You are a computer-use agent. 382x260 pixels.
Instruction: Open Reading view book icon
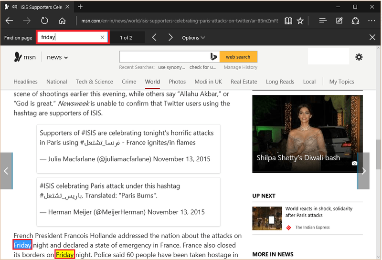tap(288, 21)
